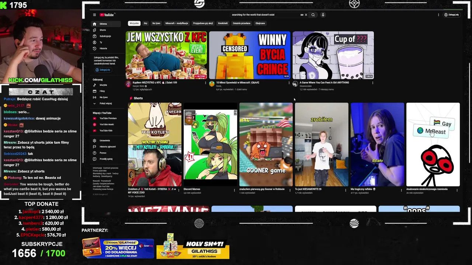Image resolution: width=472 pixels, height=265 pixels.
Task: Select Przygodowe gry akcji chip
Action: [203, 23]
